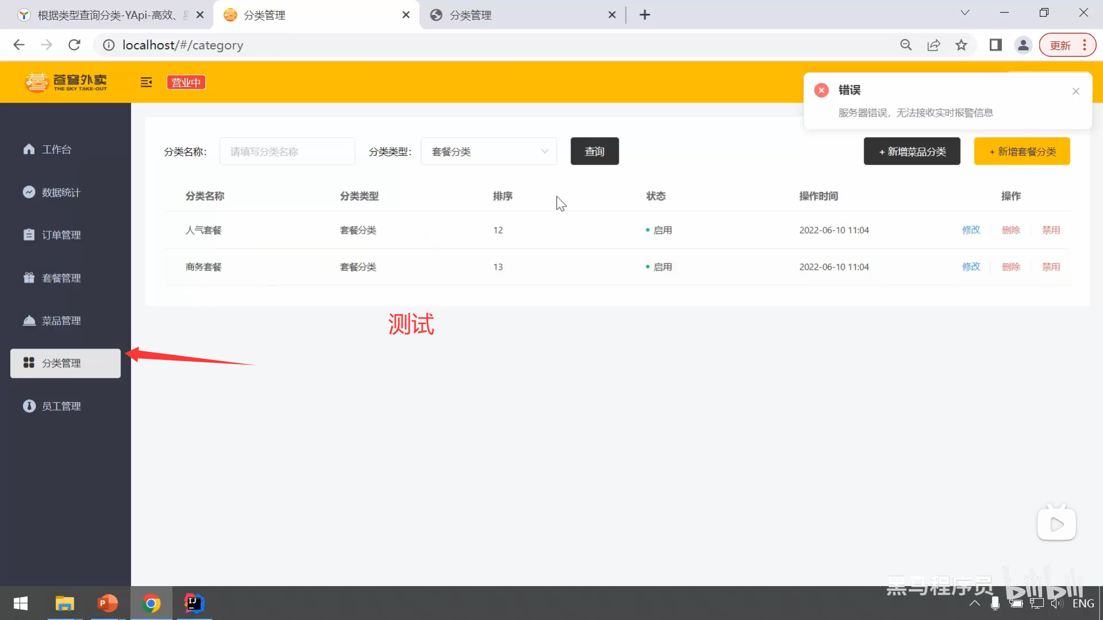Image resolution: width=1103 pixels, height=620 pixels.
Task: Open the browser tab search chevron
Action: (965, 12)
